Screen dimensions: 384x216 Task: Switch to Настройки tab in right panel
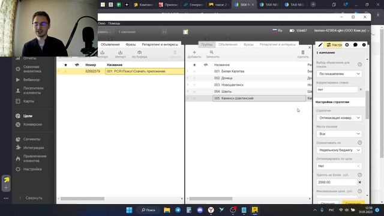tap(334, 45)
